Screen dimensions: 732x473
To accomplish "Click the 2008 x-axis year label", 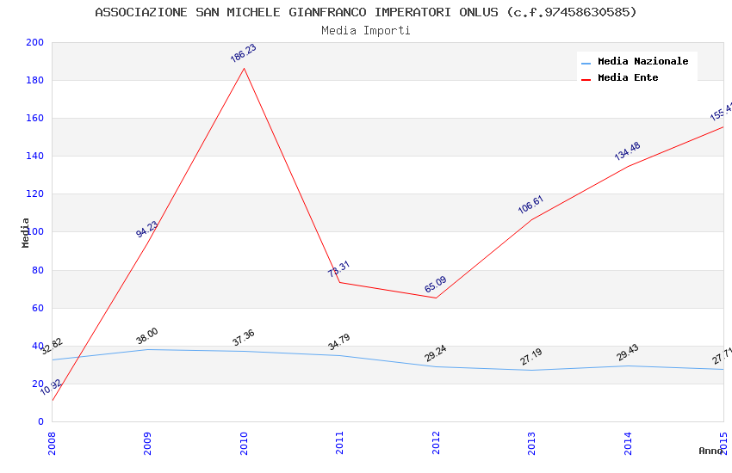I will click(x=52, y=443).
